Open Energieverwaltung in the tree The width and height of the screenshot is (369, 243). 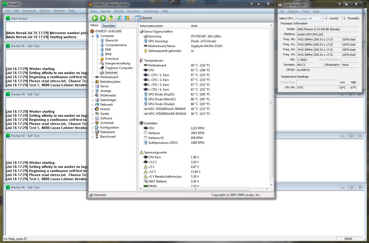117,63
